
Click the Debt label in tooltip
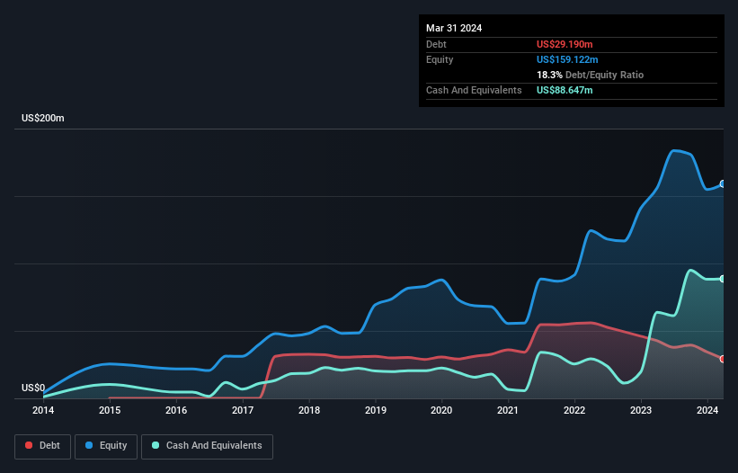click(x=436, y=44)
